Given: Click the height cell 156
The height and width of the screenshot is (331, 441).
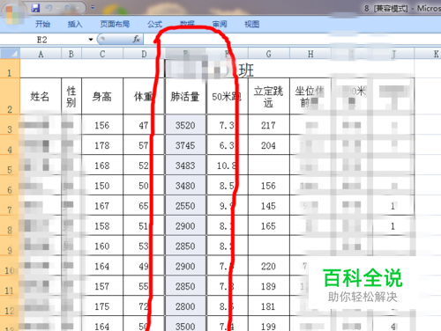Looking at the screenshot, I should pyautogui.click(x=102, y=125).
